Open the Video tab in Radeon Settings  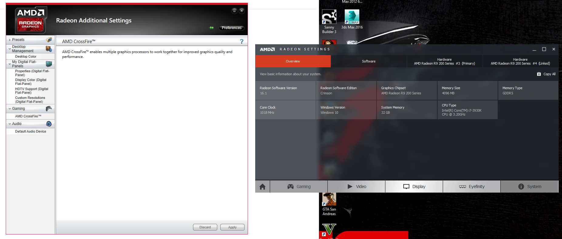[357, 187]
